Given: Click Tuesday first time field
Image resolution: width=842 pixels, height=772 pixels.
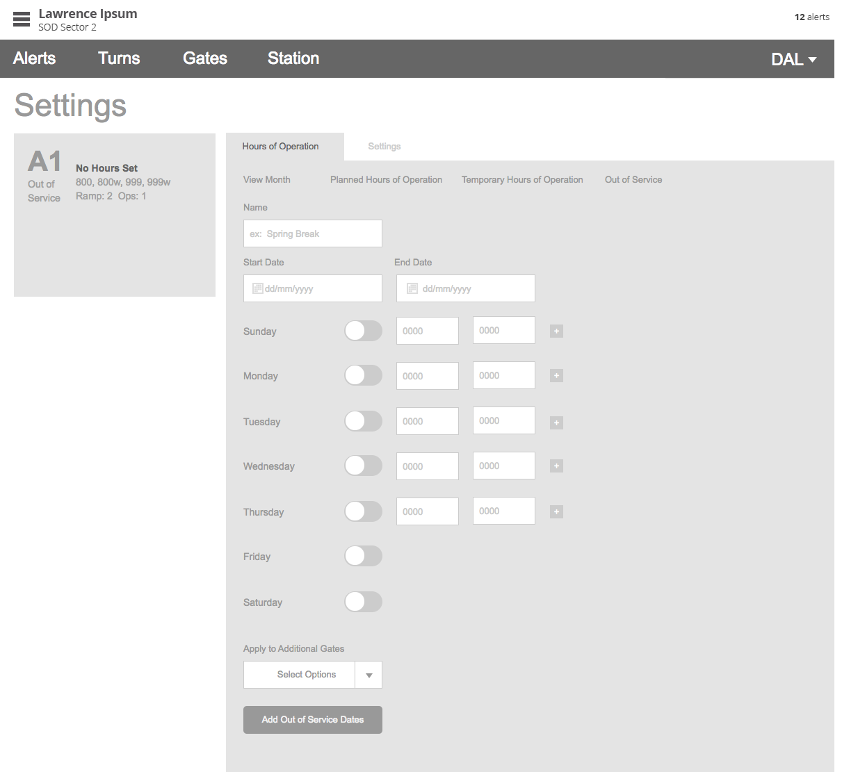Looking at the screenshot, I should (428, 421).
